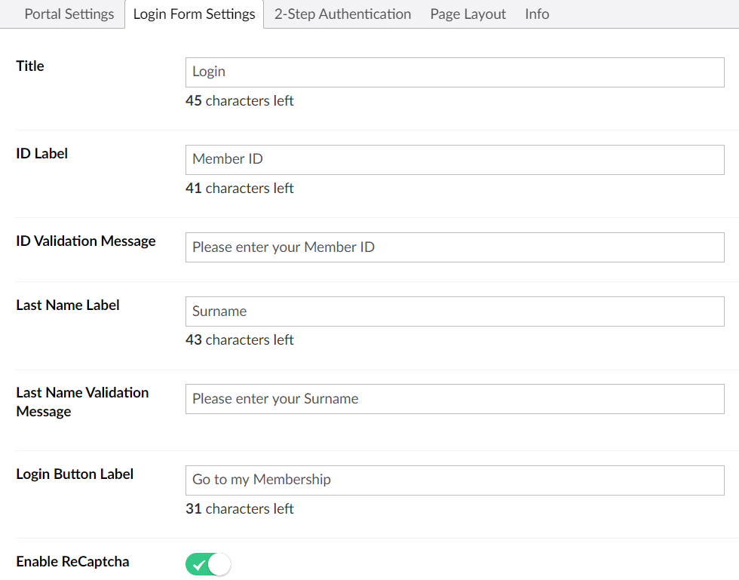The width and height of the screenshot is (739, 580).
Task: Click the Last Name Validation Message field
Action: pyautogui.click(x=452, y=399)
